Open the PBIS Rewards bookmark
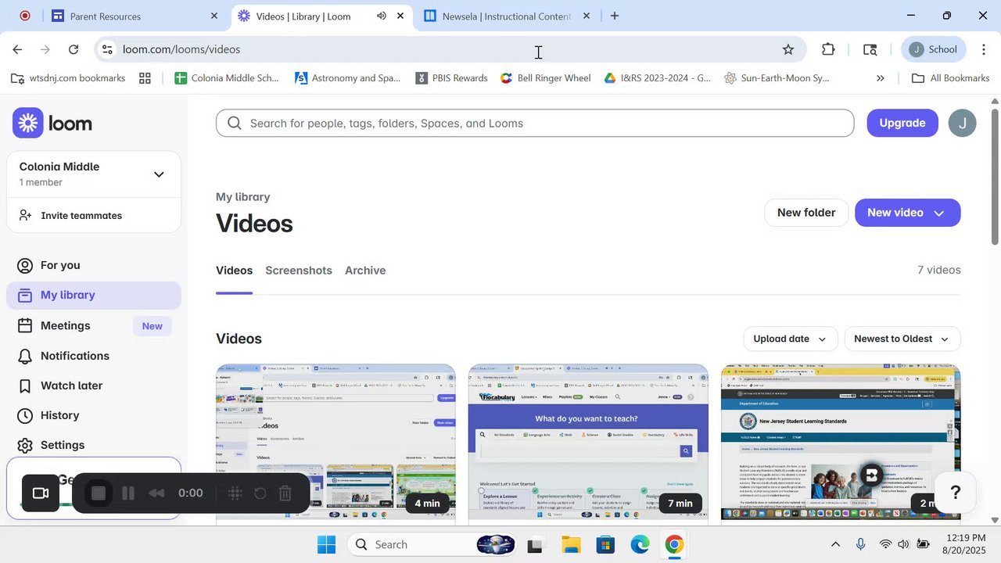The image size is (1001, 563). (x=451, y=78)
